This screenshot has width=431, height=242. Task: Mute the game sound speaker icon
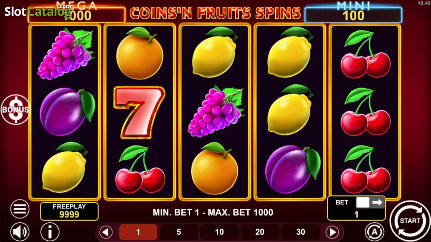tap(20, 232)
